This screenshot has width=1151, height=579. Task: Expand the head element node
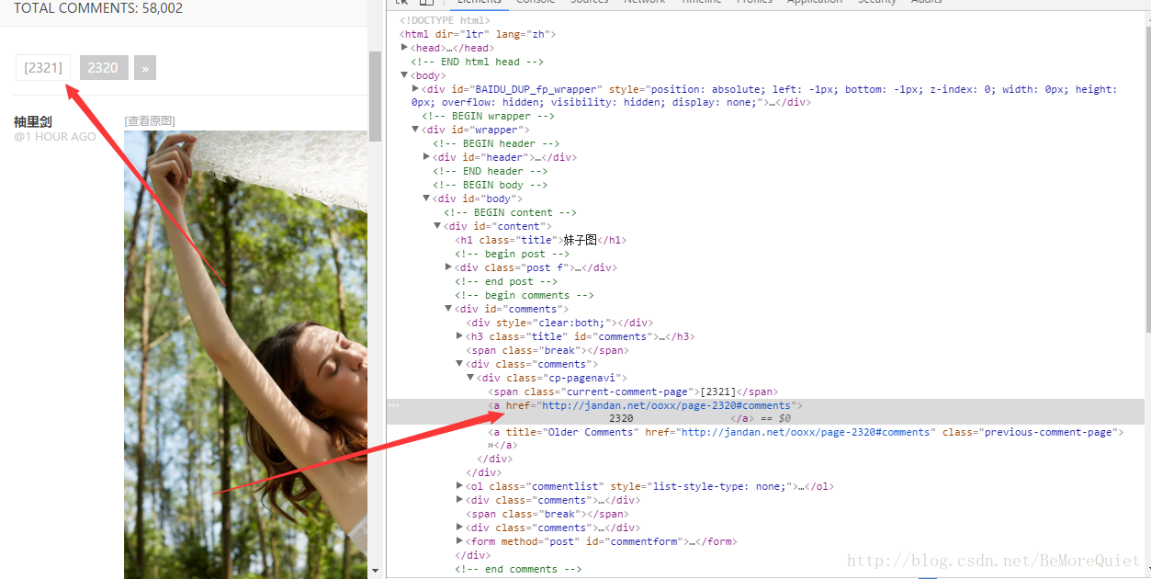click(x=404, y=48)
